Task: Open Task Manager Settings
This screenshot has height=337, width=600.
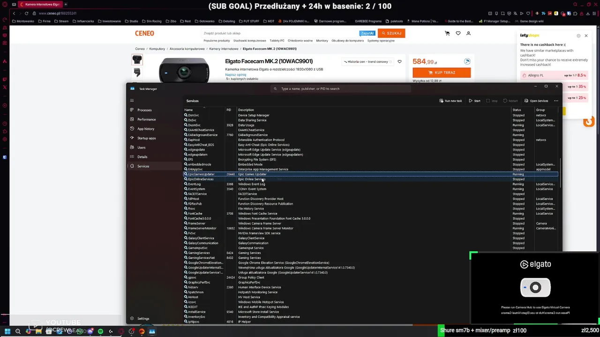Action: pos(155,318)
